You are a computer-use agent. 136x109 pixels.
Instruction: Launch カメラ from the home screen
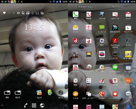61,94
